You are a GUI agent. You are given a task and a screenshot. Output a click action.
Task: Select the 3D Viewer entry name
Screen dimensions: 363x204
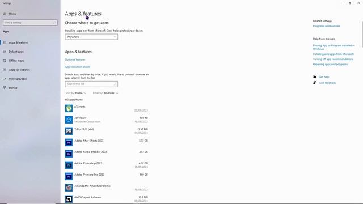point(81,118)
